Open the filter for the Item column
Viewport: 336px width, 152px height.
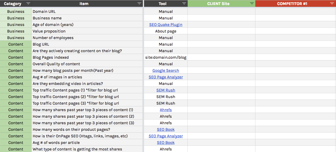[x=139, y=4]
